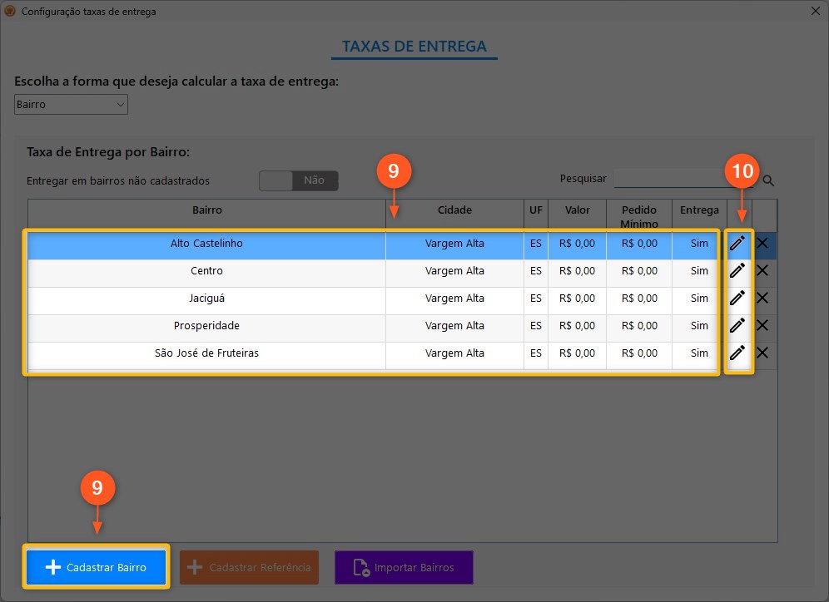829x602 pixels.
Task: Open edit for Prosperidade row
Action: pyautogui.click(x=737, y=325)
